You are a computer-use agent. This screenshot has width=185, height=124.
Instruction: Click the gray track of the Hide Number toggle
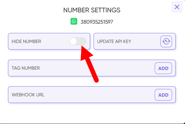[x=82, y=41]
